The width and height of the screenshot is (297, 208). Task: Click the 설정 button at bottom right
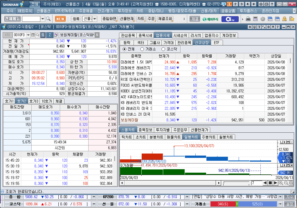tap(290, 204)
